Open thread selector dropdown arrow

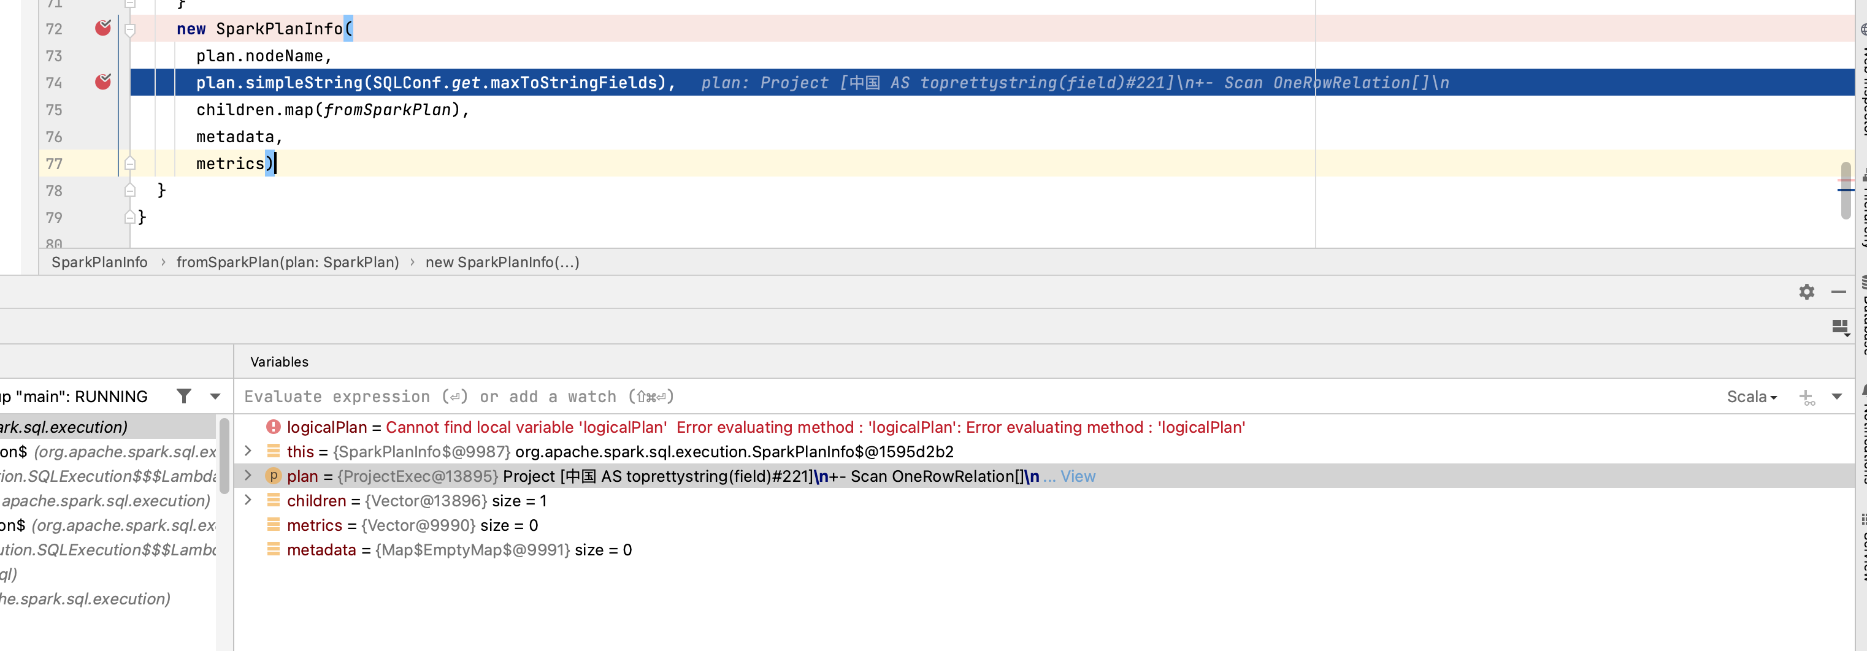coord(215,397)
